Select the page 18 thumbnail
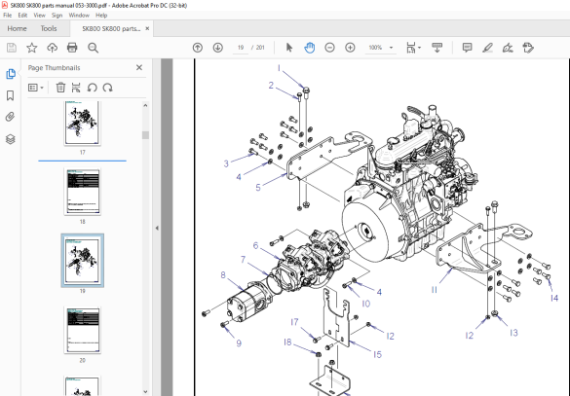Screen dimensions: 570x396 [x=83, y=192]
